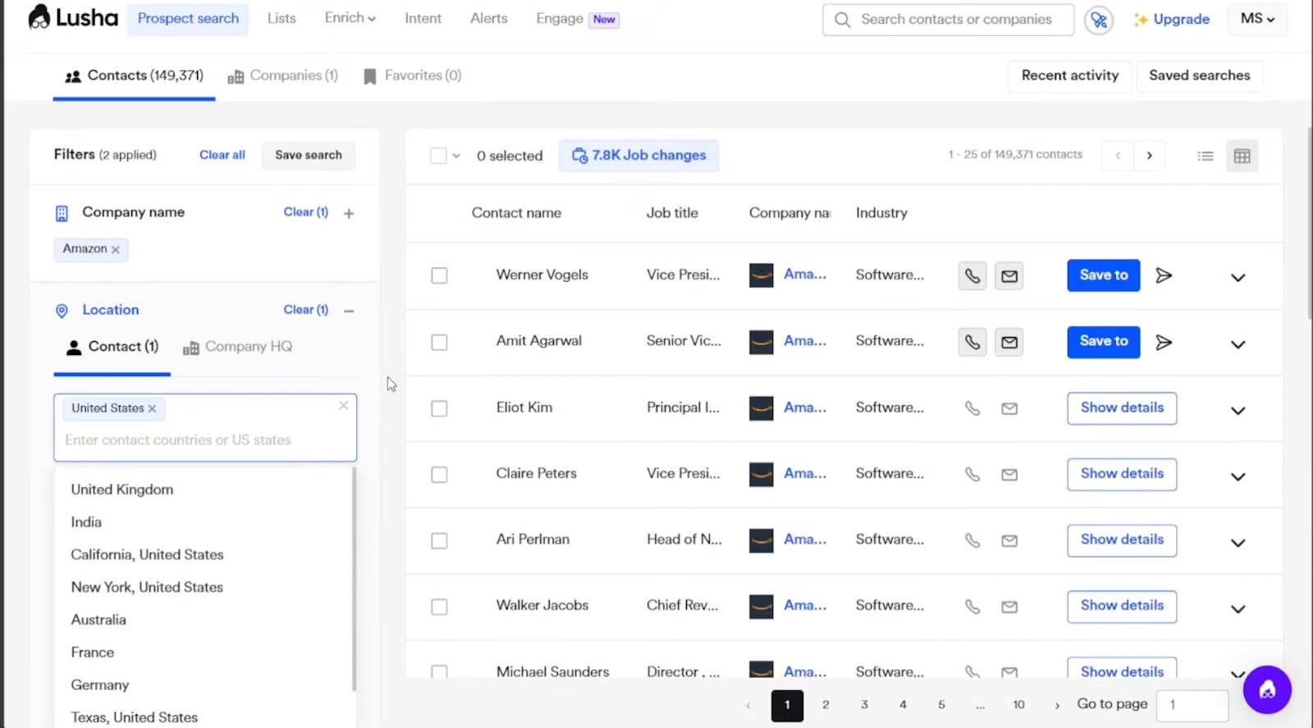Image resolution: width=1313 pixels, height=728 pixels.
Task: Collapse the Location filter section
Action: pos(349,311)
